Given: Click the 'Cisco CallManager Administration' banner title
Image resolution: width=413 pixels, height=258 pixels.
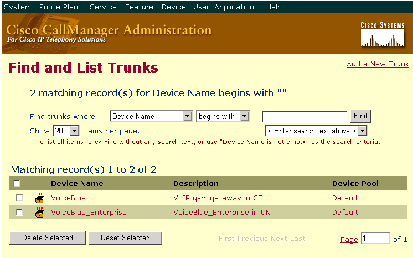Looking at the screenshot, I should coord(109,30).
